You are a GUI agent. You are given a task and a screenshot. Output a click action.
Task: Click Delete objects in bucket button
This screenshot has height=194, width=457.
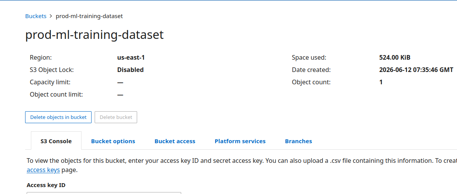click(58, 117)
